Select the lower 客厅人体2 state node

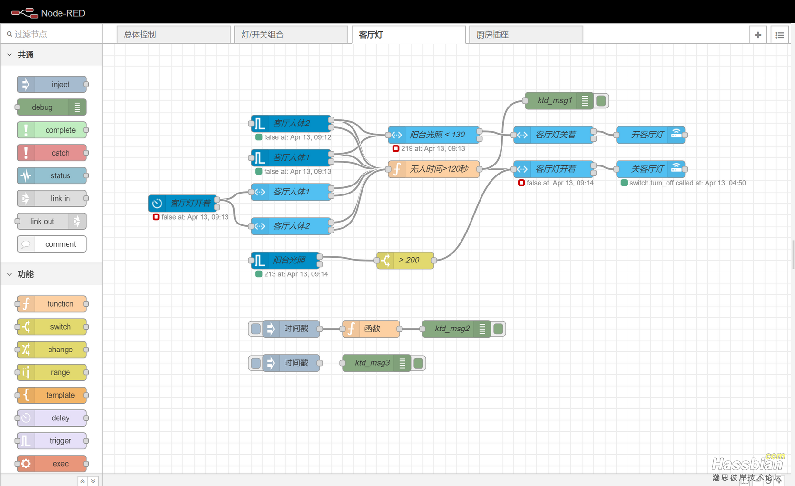coord(291,226)
